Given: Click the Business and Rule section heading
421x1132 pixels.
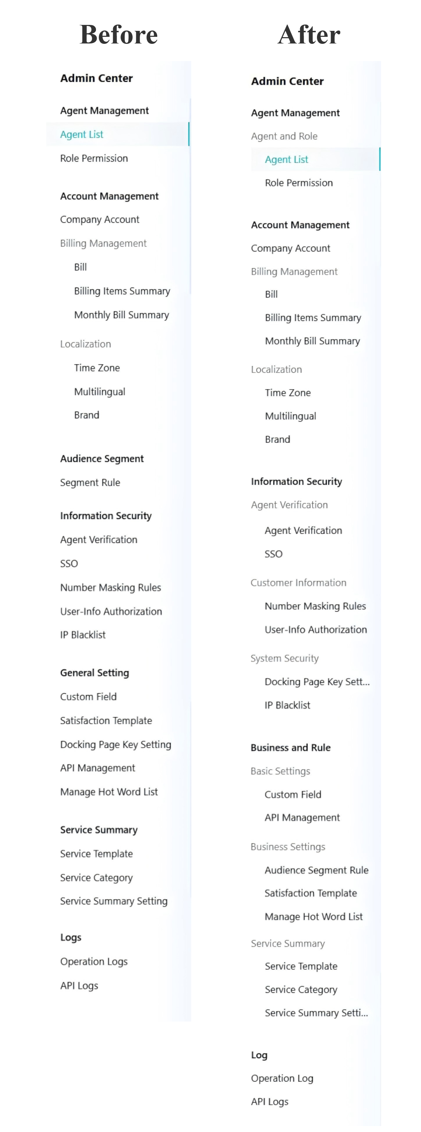Looking at the screenshot, I should pos(291,748).
